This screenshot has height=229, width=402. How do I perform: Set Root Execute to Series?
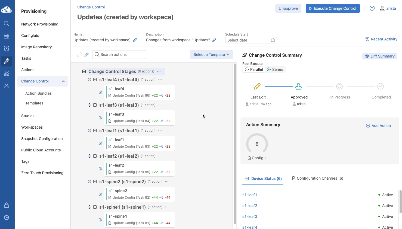coord(275,69)
